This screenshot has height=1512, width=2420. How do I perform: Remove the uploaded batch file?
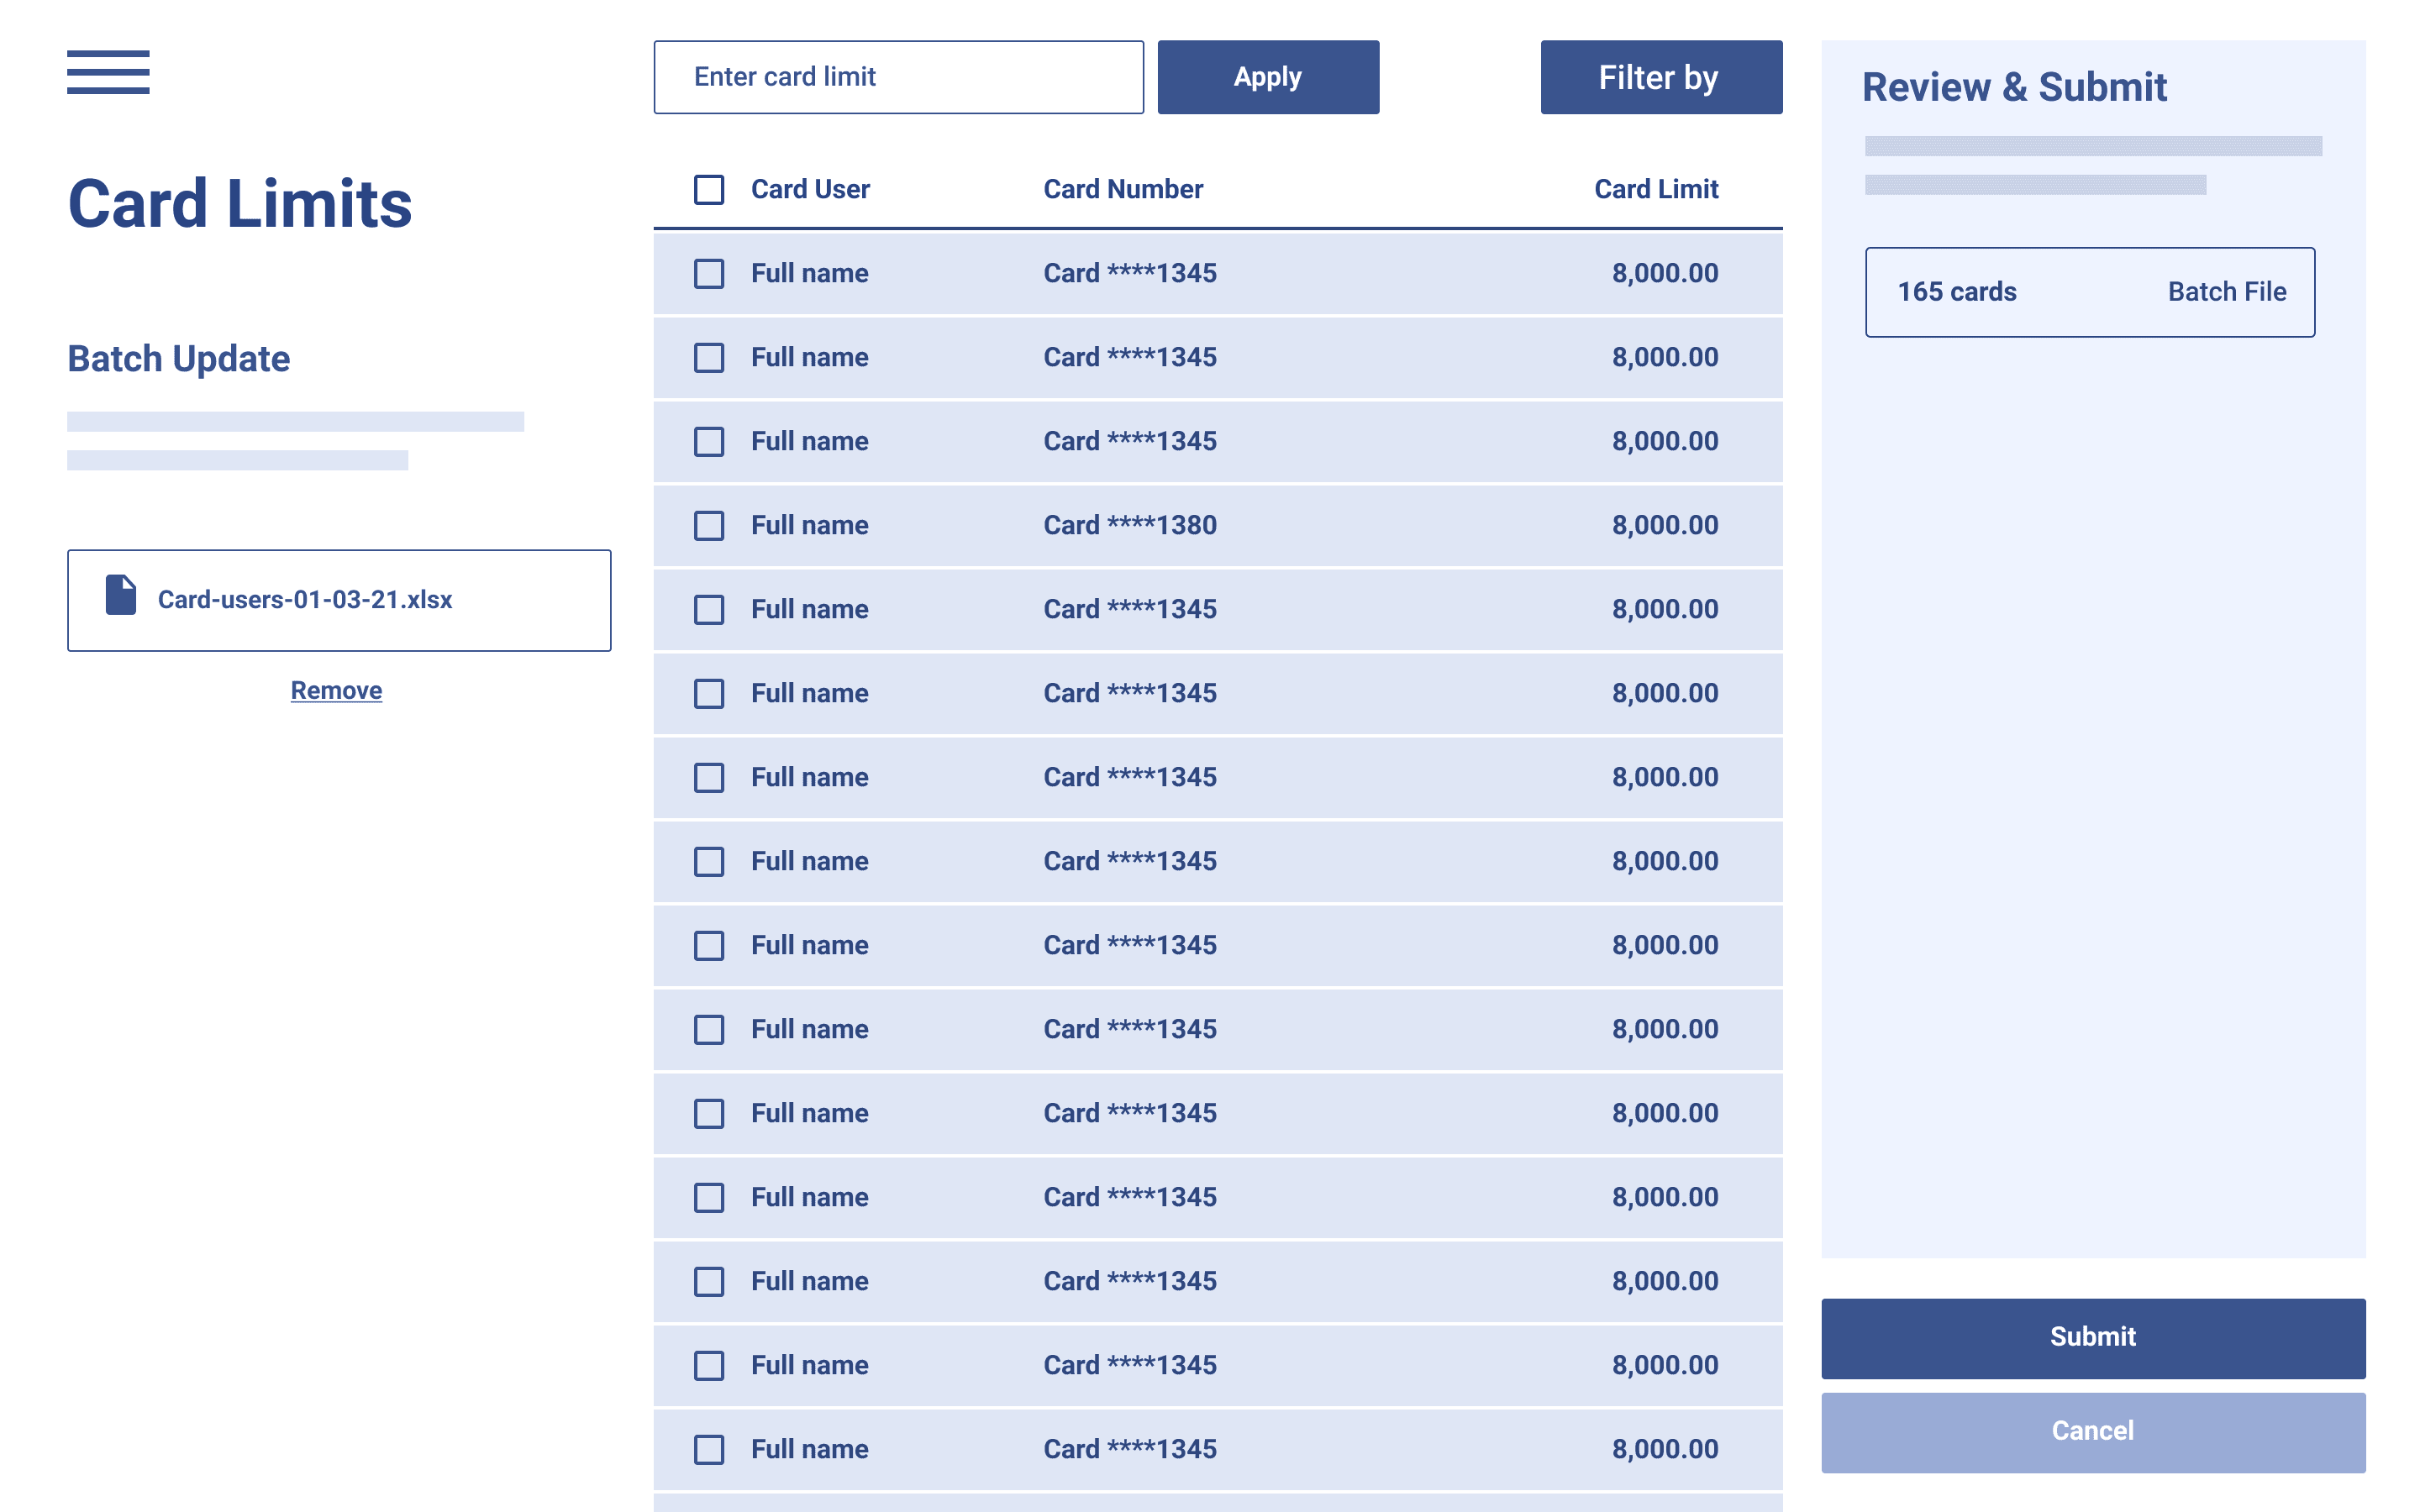(335, 690)
